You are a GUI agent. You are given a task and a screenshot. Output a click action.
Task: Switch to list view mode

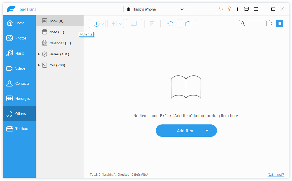point(279,23)
